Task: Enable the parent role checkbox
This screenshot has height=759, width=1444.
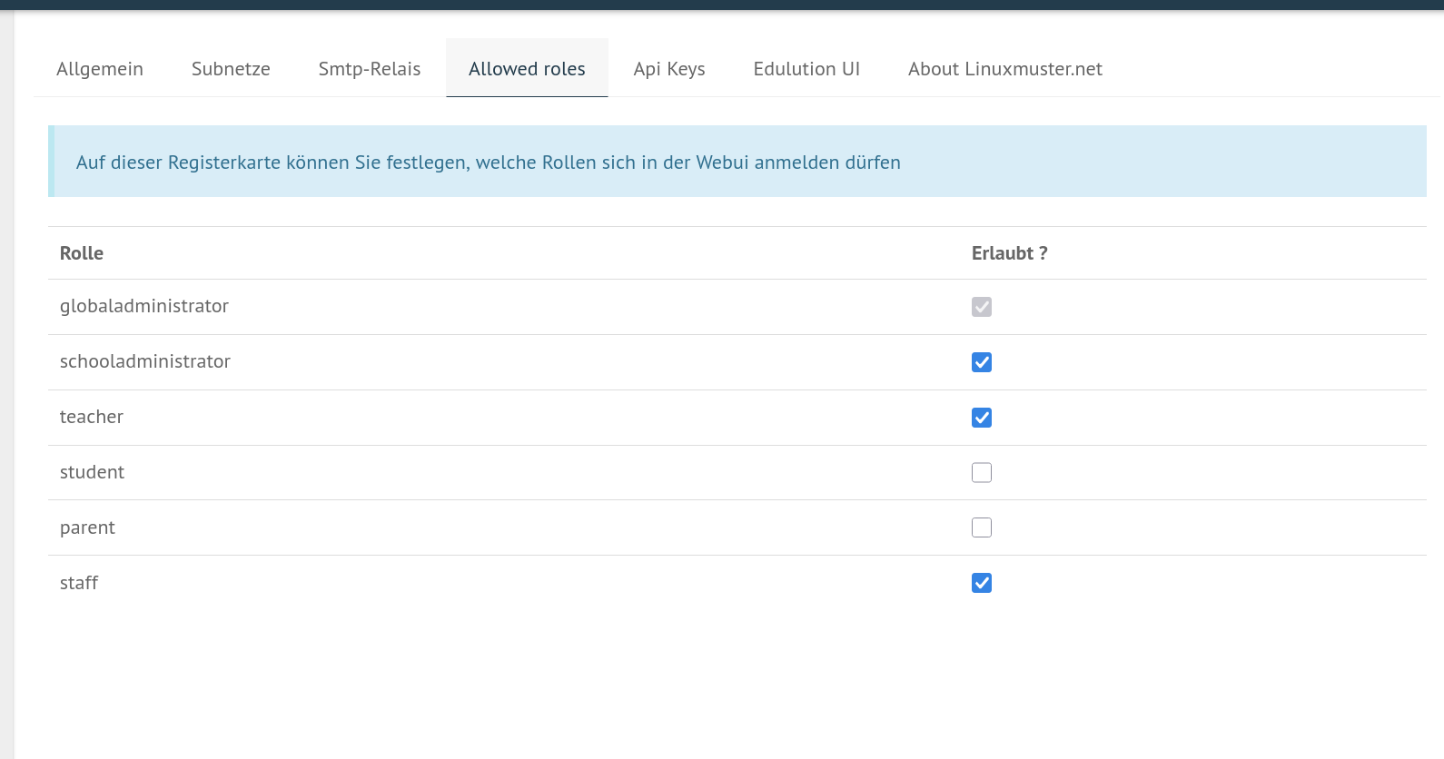Action: [982, 527]
